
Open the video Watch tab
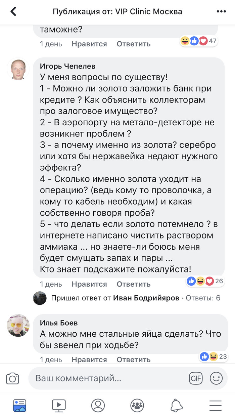click(x=59, y=405)
